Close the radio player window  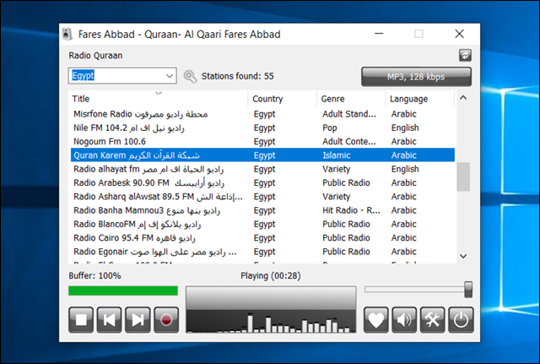pos(459,34)
